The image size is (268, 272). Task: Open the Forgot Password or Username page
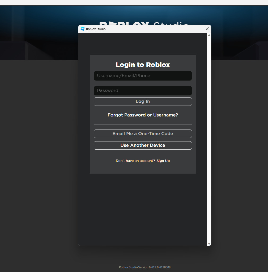143,115
